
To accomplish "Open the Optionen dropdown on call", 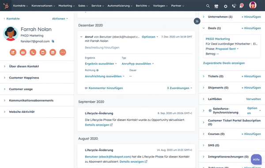I will (x=150, y=37).
